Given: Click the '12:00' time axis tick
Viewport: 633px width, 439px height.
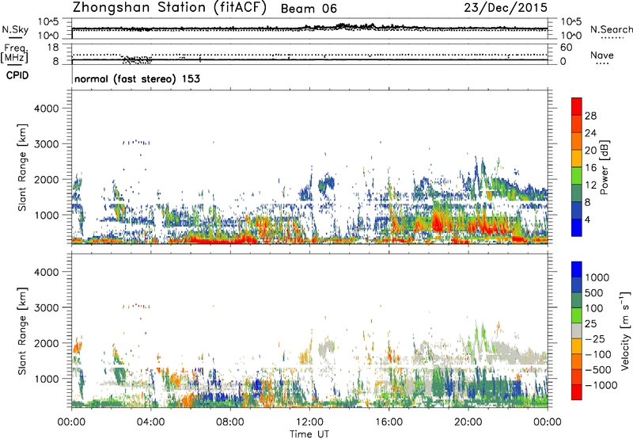Looking at the screenshot, I should [x=309, y=422].
